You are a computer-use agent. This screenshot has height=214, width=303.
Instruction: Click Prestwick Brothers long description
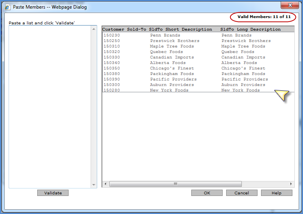(x=246, y=40)
